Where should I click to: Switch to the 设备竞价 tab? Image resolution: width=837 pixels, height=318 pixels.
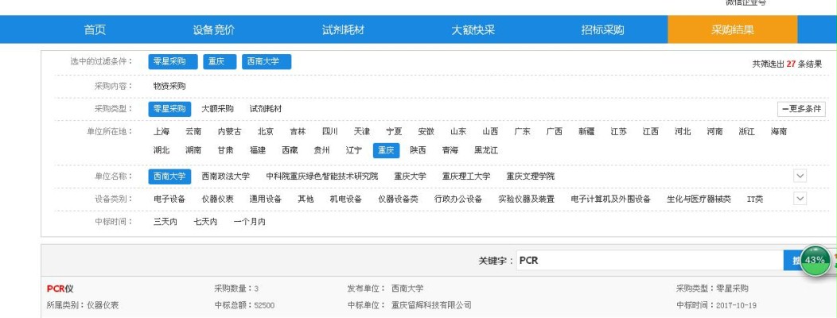click(x=214, y=30)
